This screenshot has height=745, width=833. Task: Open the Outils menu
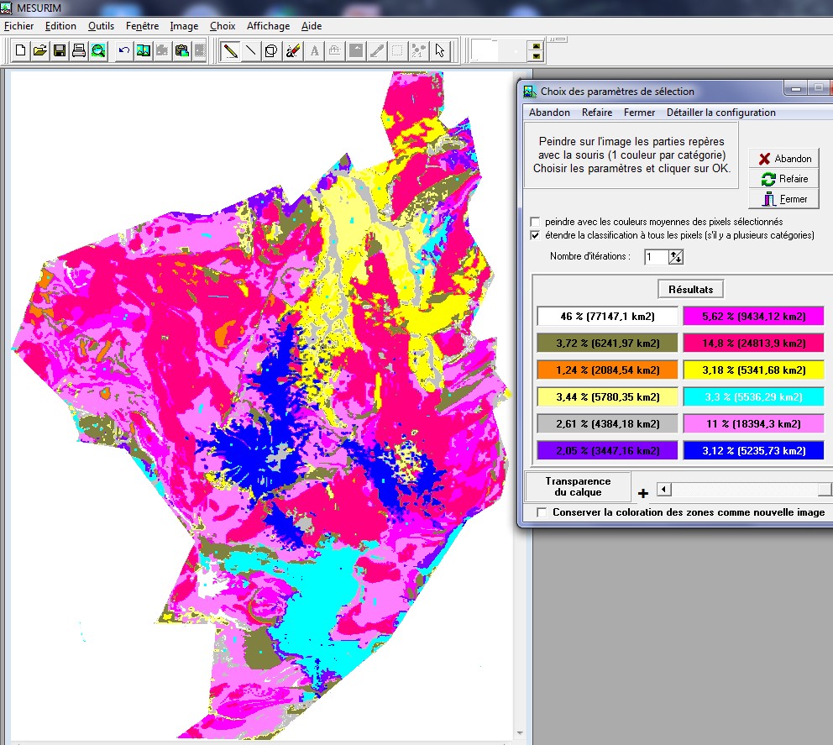click(101, 26)
